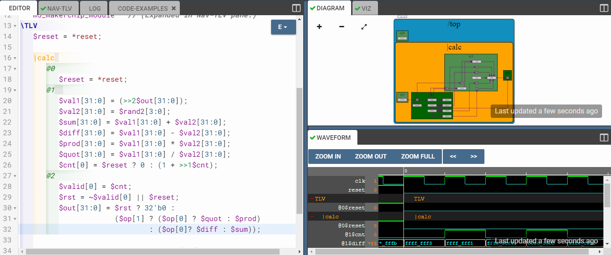Viewport: 611px width, 255px height.
Task: Click the ZOOM FULL button
Action: 418,156
